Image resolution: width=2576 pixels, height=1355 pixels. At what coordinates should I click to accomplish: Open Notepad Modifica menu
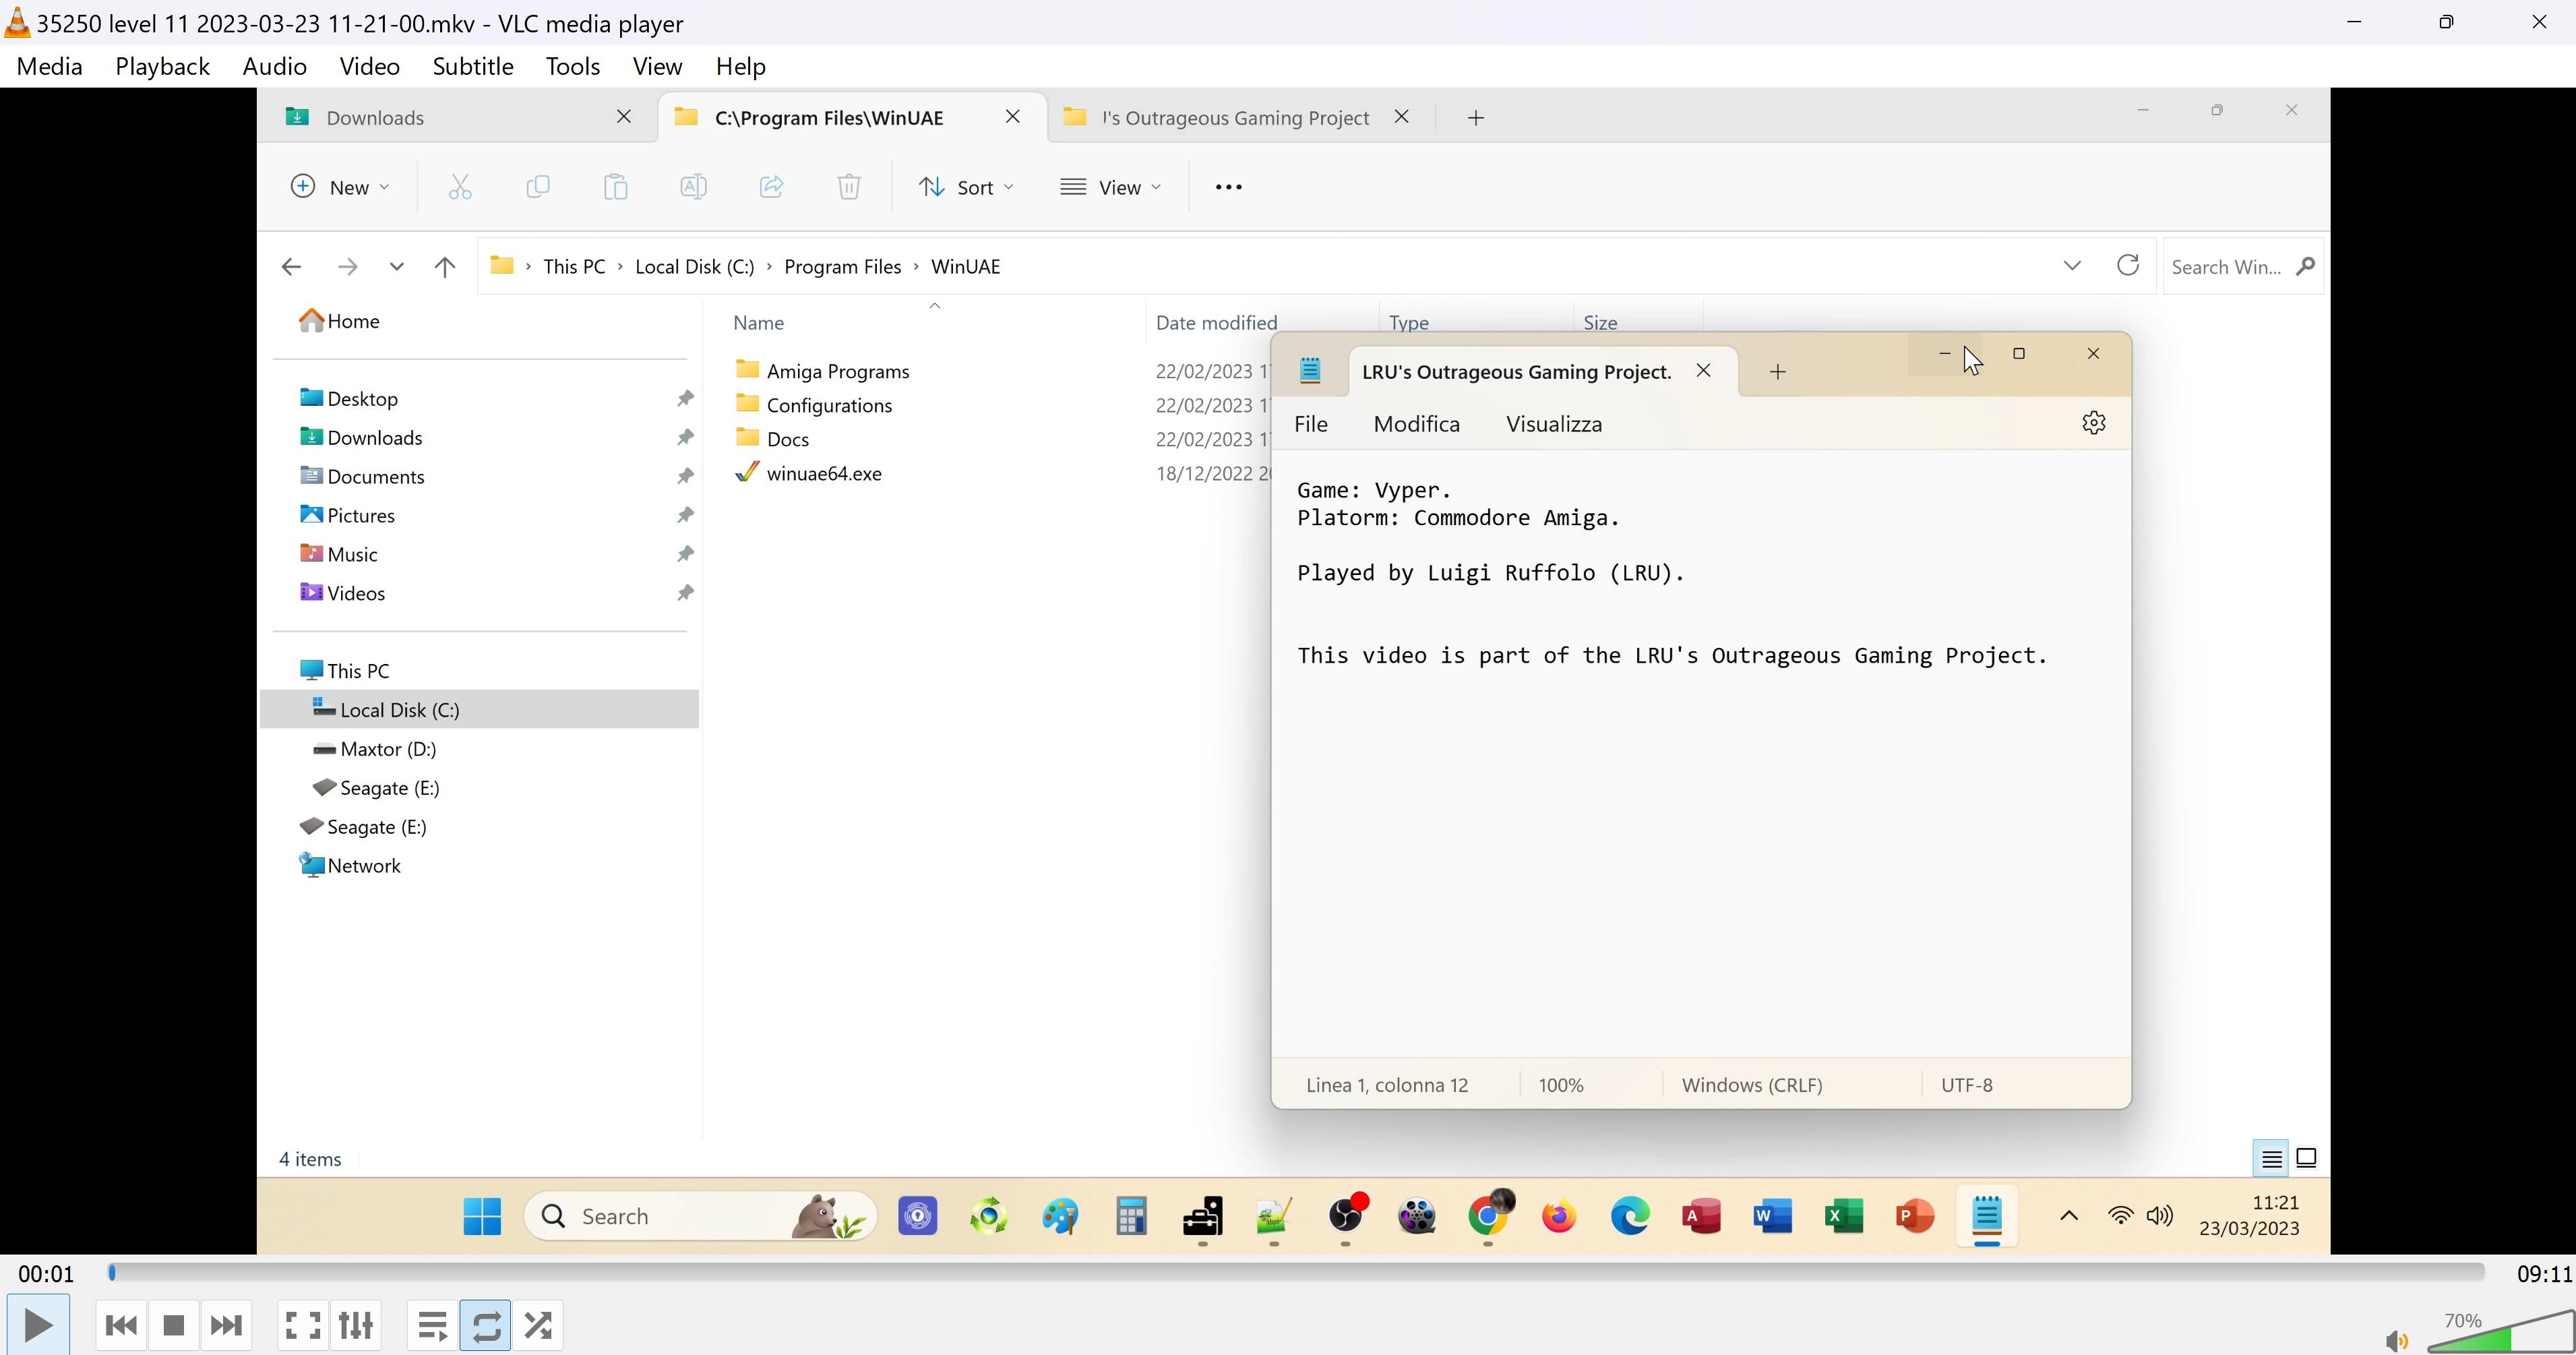1417,424
